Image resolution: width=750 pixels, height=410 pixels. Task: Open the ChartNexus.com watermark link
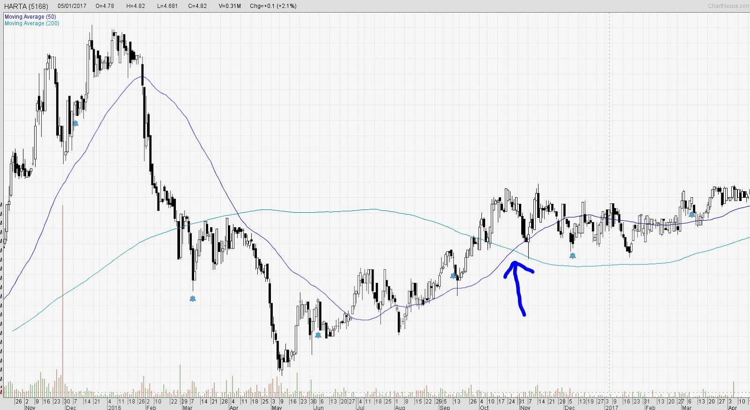point(729,6)
